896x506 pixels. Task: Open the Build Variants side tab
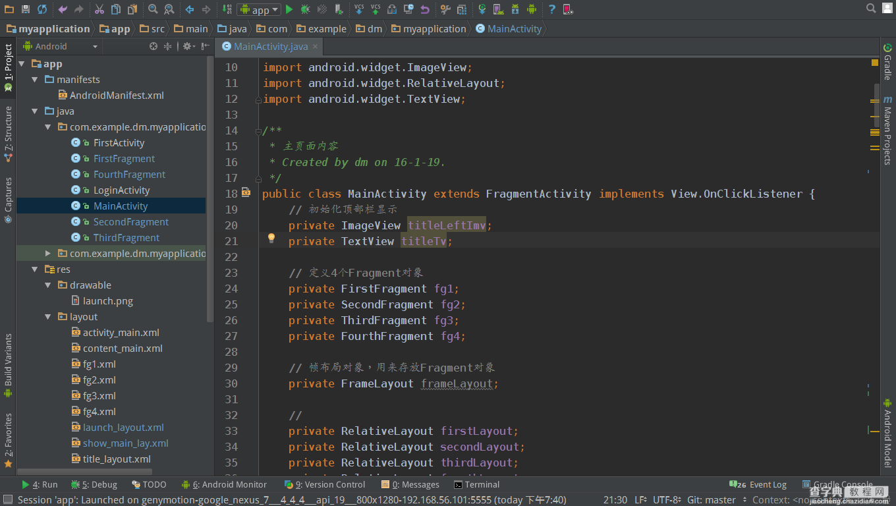tap(8, 365)
